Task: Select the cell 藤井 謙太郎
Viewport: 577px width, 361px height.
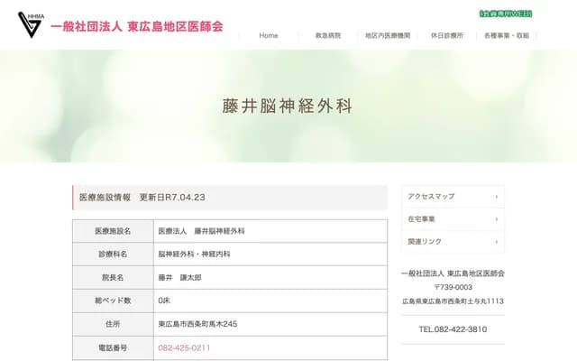Action: click(270, 277)
